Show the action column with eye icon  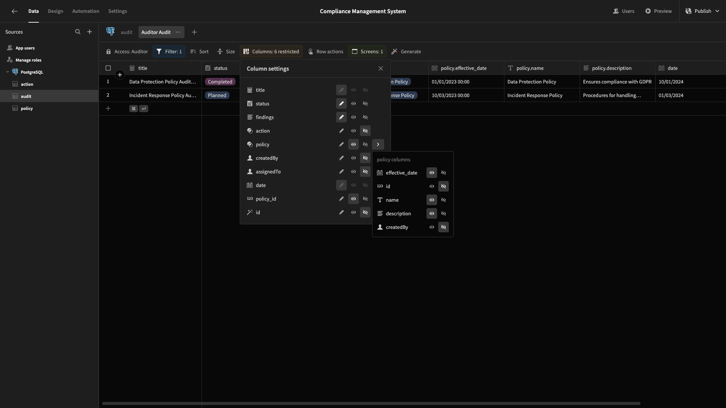pyautogui.click(x=354, y=131)
